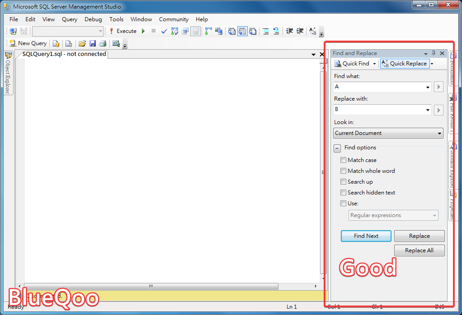The height and width of the screenshot is (315, 462).
Task: Pin the Find and Replace panel
Action: (434, 53)
